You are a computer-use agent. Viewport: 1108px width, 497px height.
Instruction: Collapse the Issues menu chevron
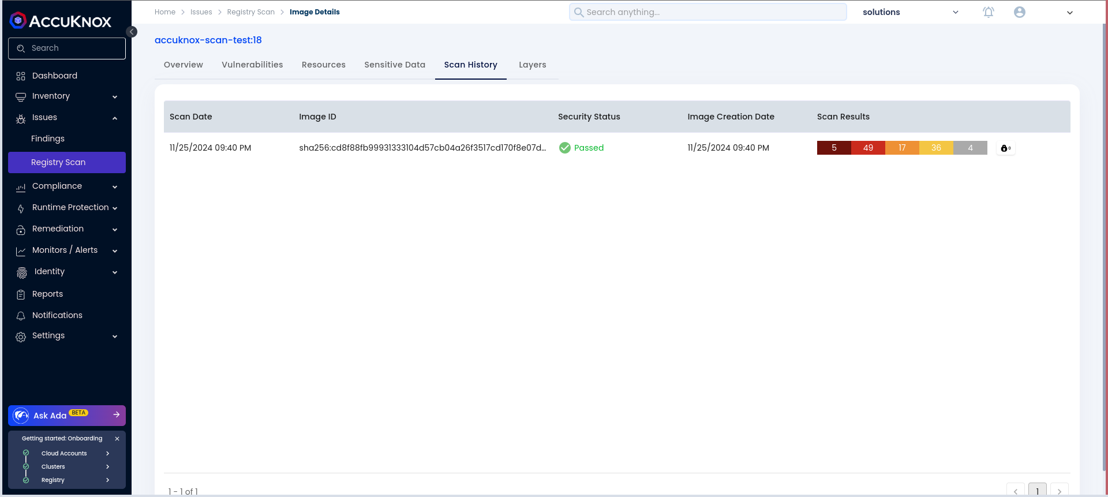point(115,118)
